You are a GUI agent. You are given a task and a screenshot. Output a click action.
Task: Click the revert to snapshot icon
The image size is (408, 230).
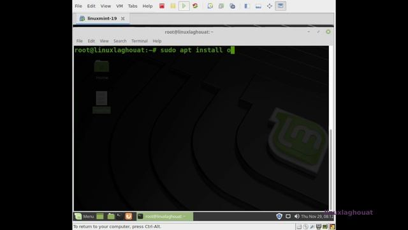[x=221, y=6]
